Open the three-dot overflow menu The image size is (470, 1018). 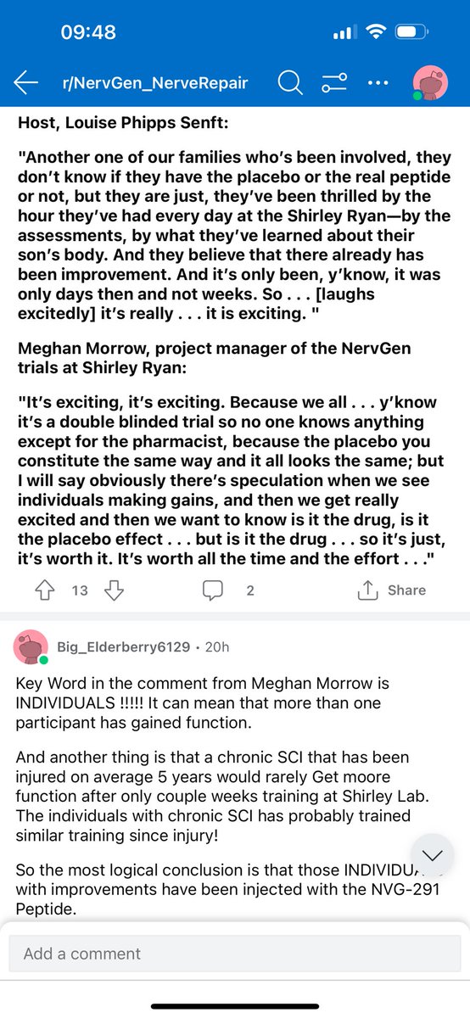click(x=379, y=83)
